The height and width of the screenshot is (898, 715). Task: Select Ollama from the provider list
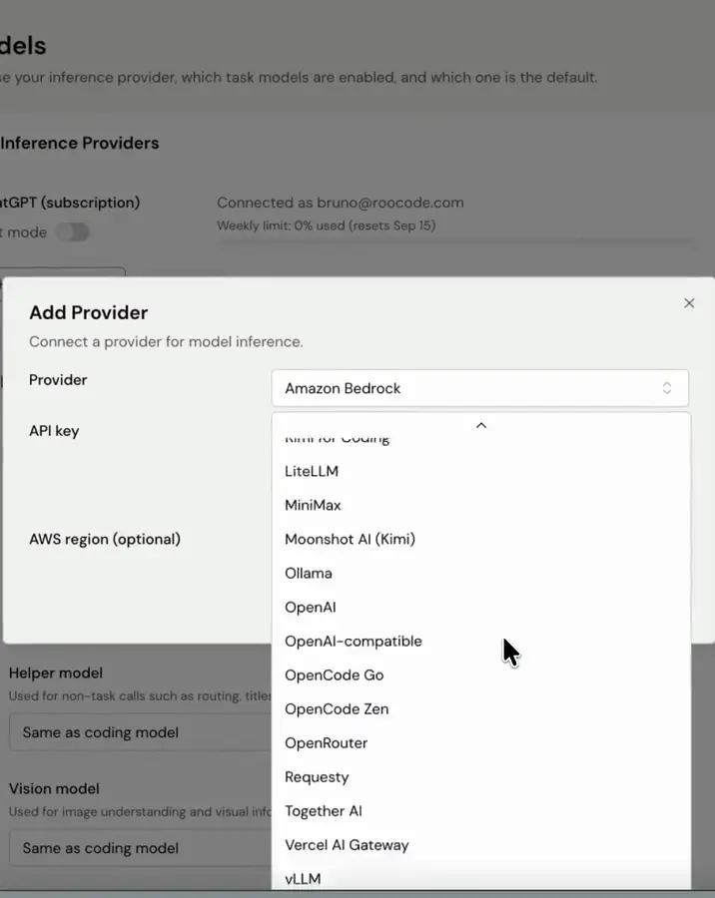(x=481, y=574)
